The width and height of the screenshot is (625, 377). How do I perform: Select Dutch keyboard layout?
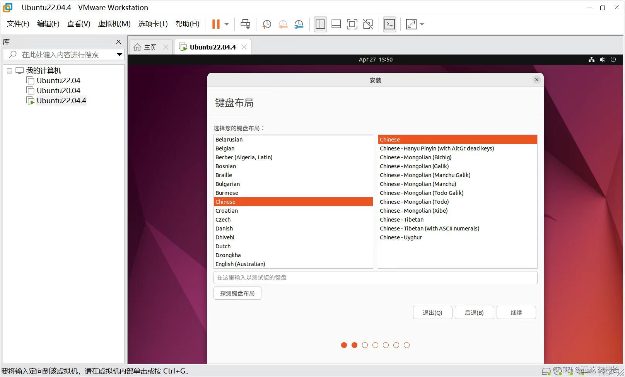pyautogui.click(x=293, y=246)
